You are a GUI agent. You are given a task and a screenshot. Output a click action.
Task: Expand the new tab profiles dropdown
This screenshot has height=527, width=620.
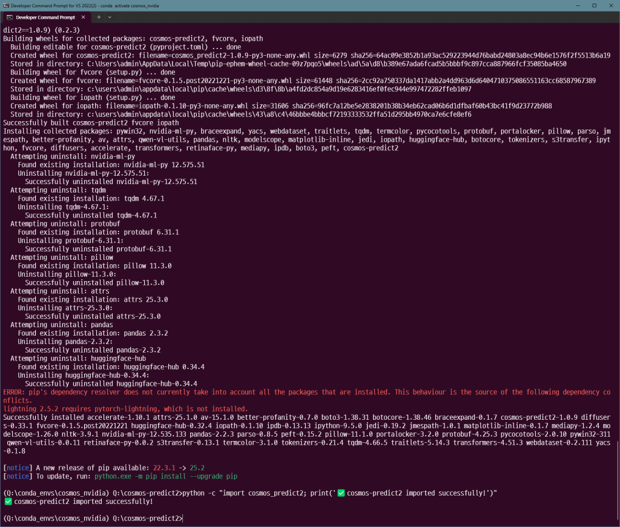point(116,18)
